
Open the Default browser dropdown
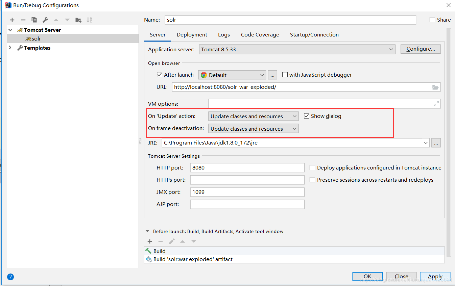(x=232, y=75)
